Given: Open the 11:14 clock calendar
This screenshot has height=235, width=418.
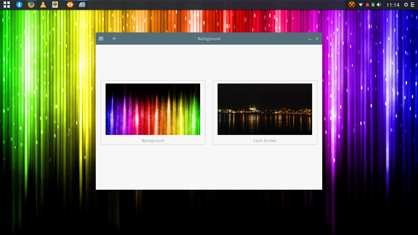Looking at the screenshot, I should (393, 5).
